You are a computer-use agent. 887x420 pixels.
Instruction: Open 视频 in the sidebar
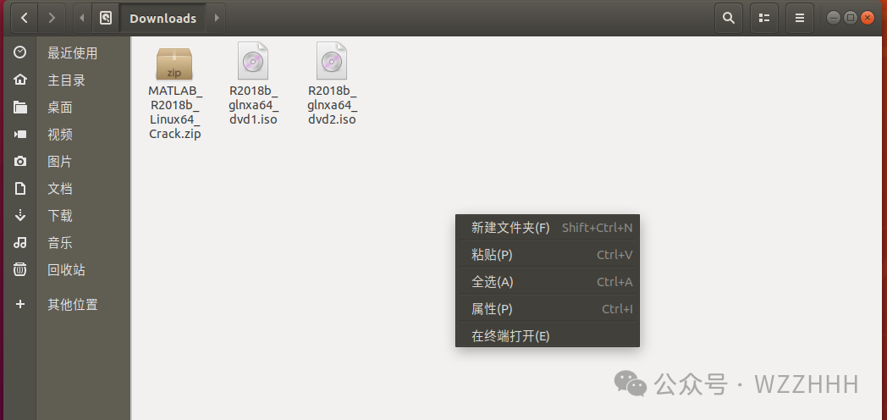[60, 135]
